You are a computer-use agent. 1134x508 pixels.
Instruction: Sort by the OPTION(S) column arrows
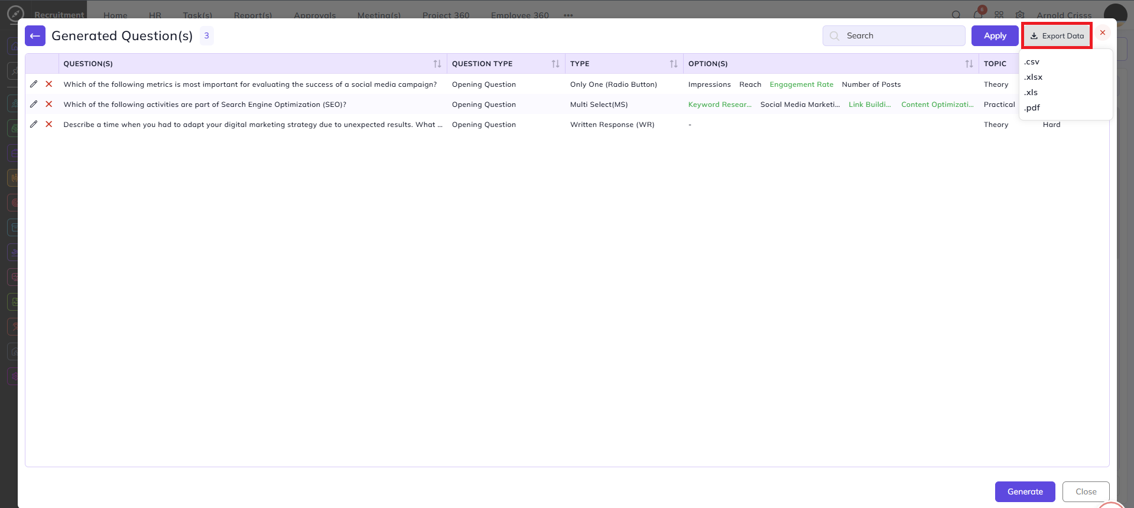(969, 64)
